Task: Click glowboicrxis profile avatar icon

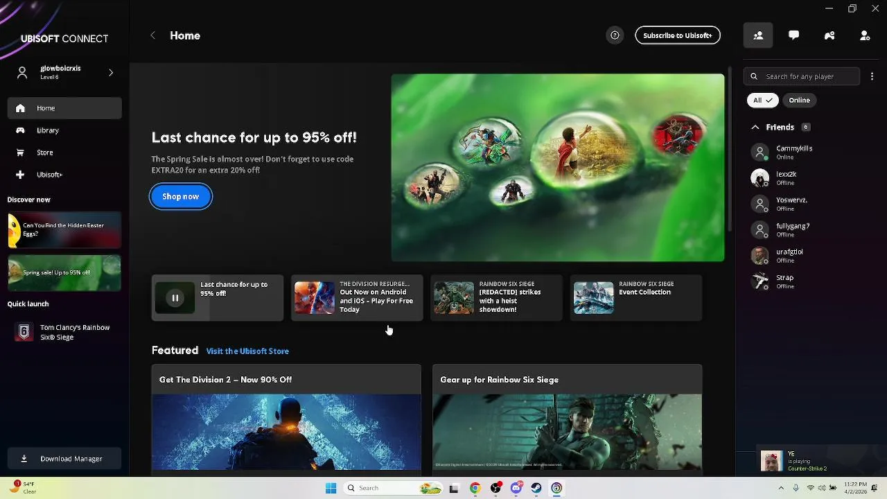Action: (x=22, y=72)
